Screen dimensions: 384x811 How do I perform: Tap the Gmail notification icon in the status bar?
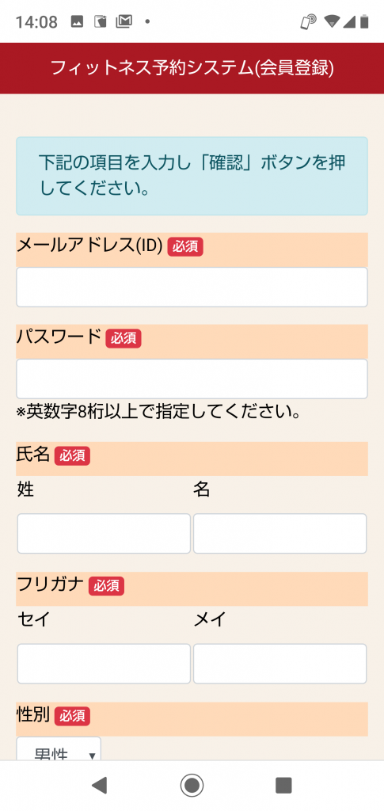[124, 21]
